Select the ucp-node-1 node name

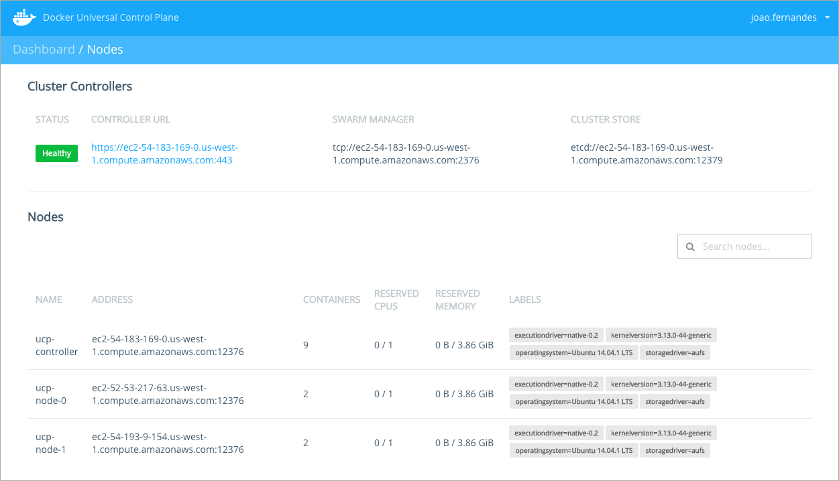click(51, 443)
